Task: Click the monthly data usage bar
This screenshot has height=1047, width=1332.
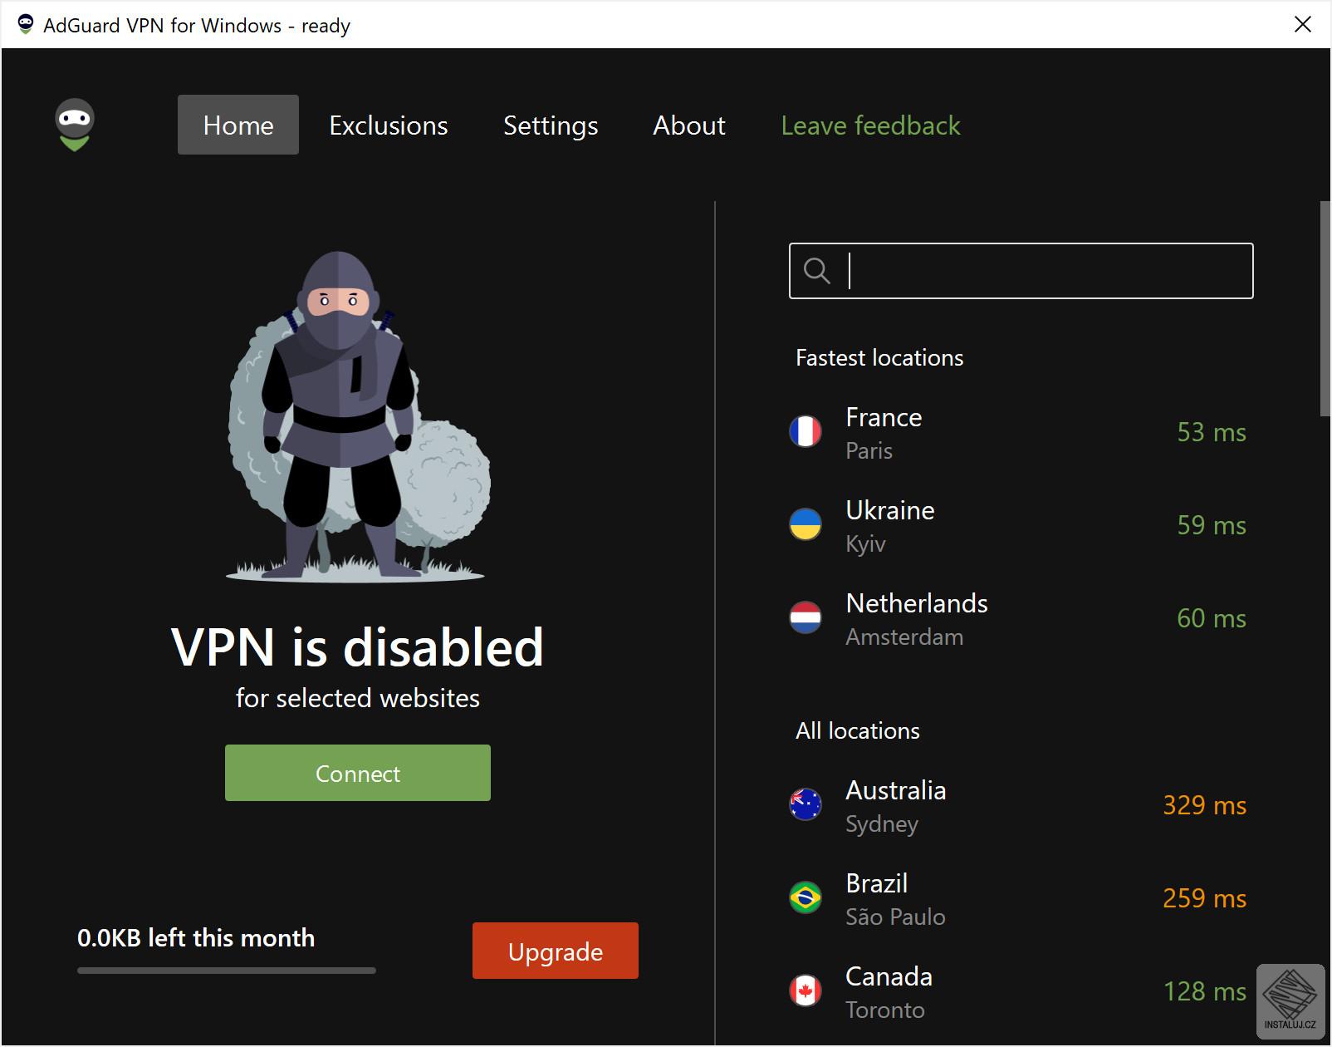Action: [x=227, y=971]
